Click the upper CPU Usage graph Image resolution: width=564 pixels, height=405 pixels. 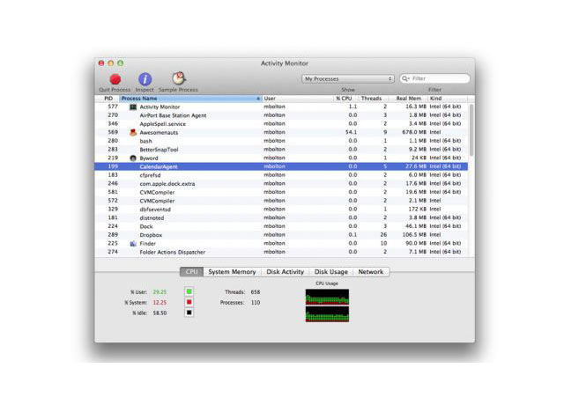click(x=327, y=297)
